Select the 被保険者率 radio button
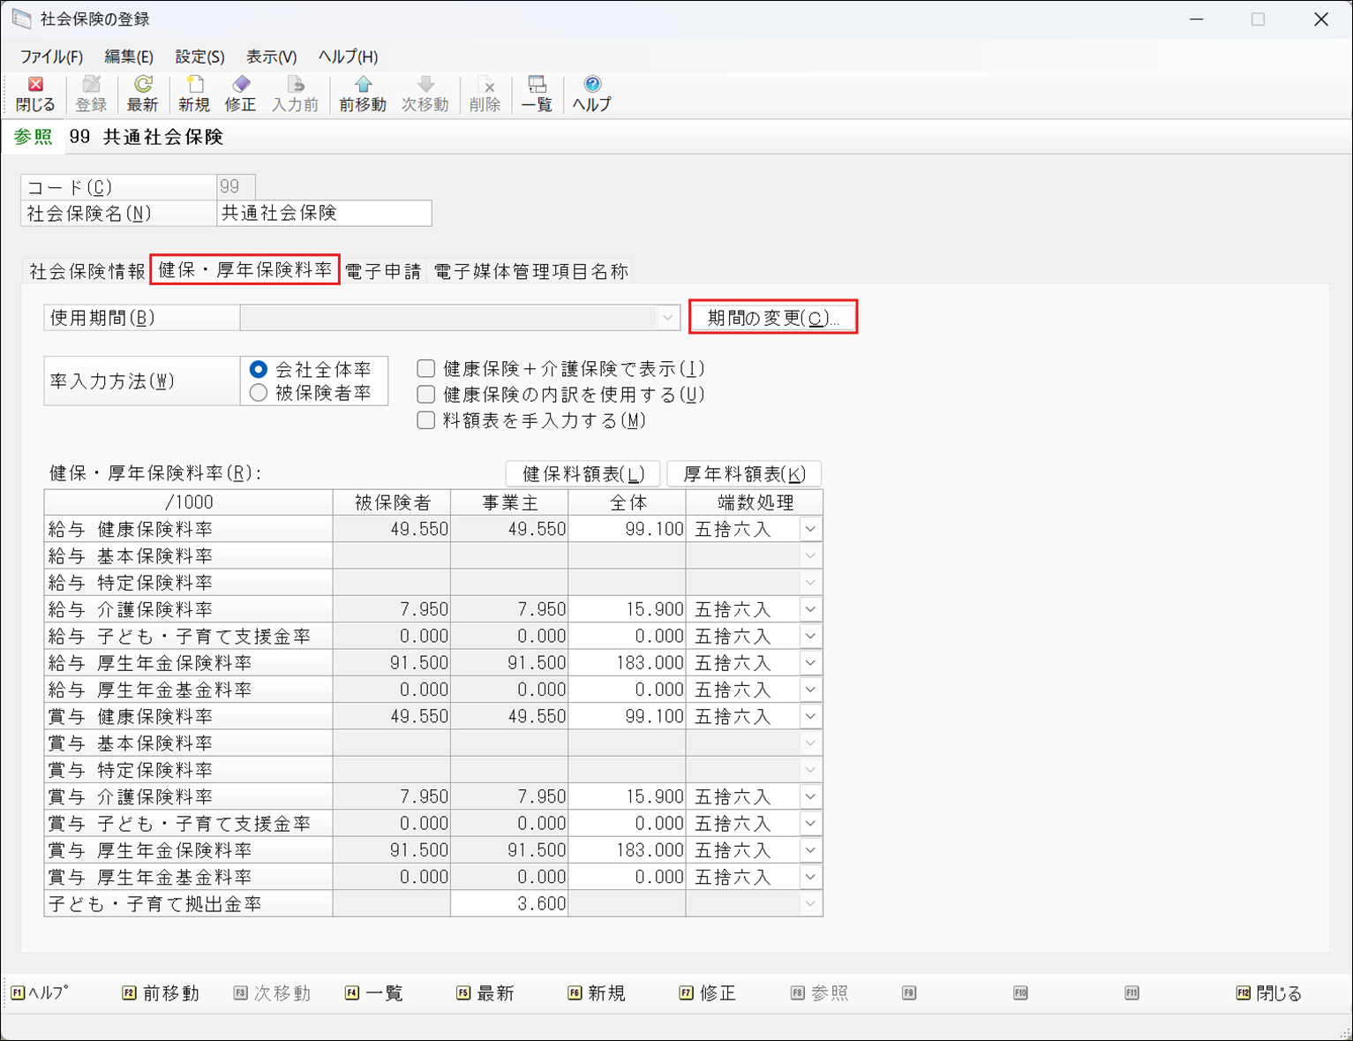The height and width of the screenshot is (1041, 1353). click(x=259, y=394)
